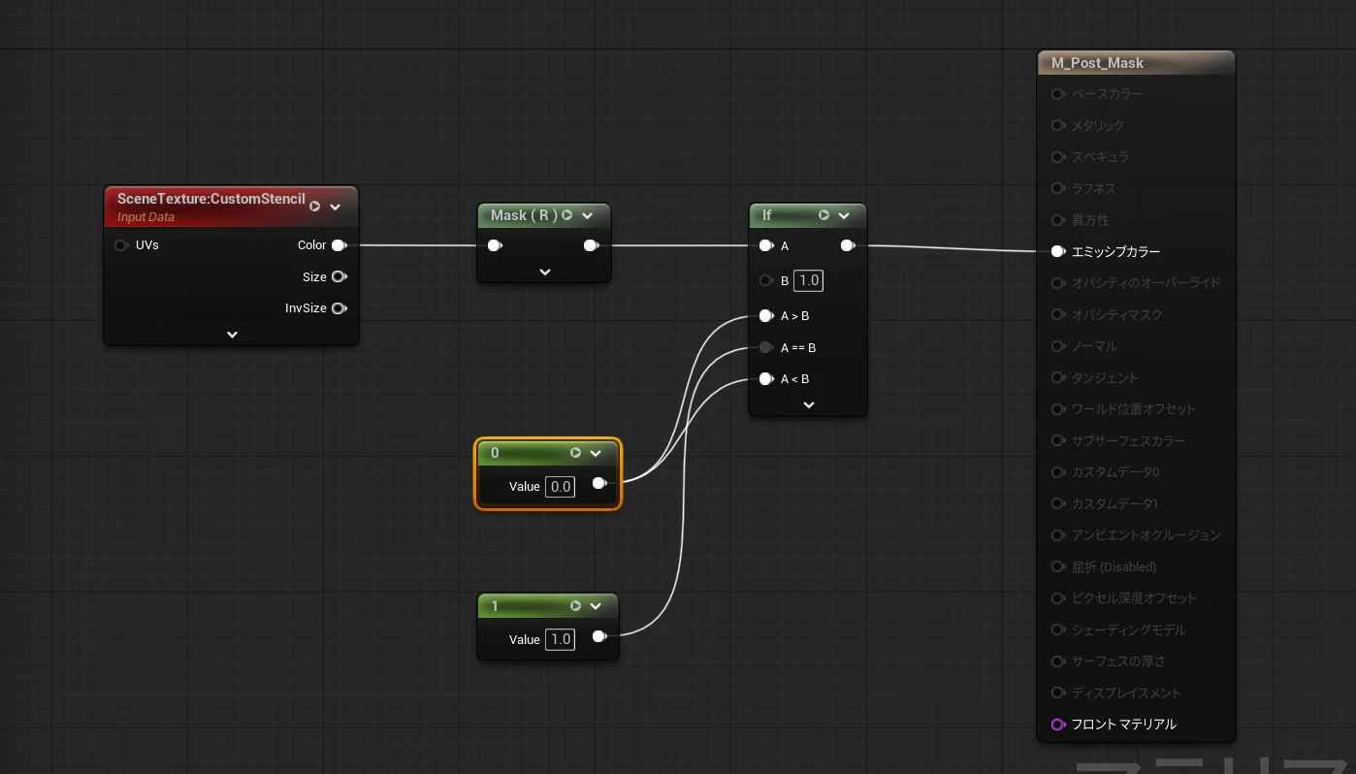Viewport: 1356px width, 774px height.
Task: Click the UVs input pin
Action: (121, 245)
